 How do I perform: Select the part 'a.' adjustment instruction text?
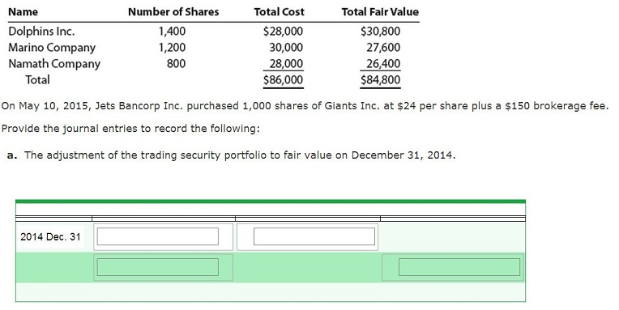(232, 155)
